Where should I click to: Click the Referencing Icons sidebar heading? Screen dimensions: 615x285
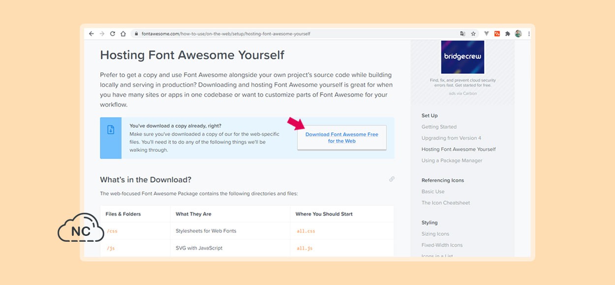[443, 180]
